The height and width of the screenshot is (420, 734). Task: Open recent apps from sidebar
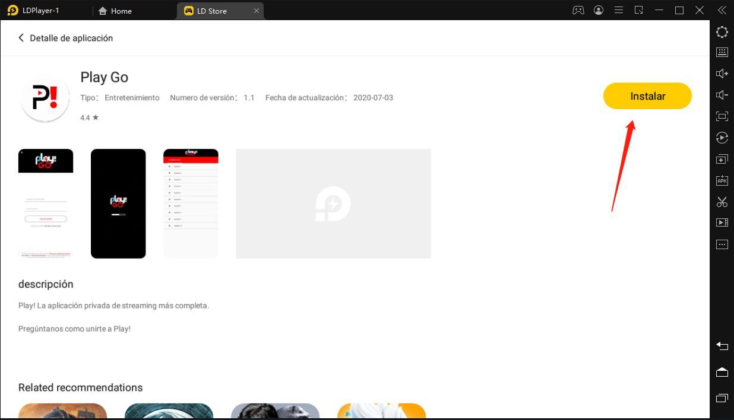pyautogui.click(x=722, y=397)
